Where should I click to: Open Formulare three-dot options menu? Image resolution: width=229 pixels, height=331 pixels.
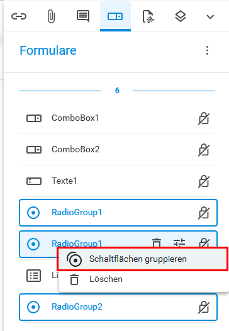click(207, 50)
